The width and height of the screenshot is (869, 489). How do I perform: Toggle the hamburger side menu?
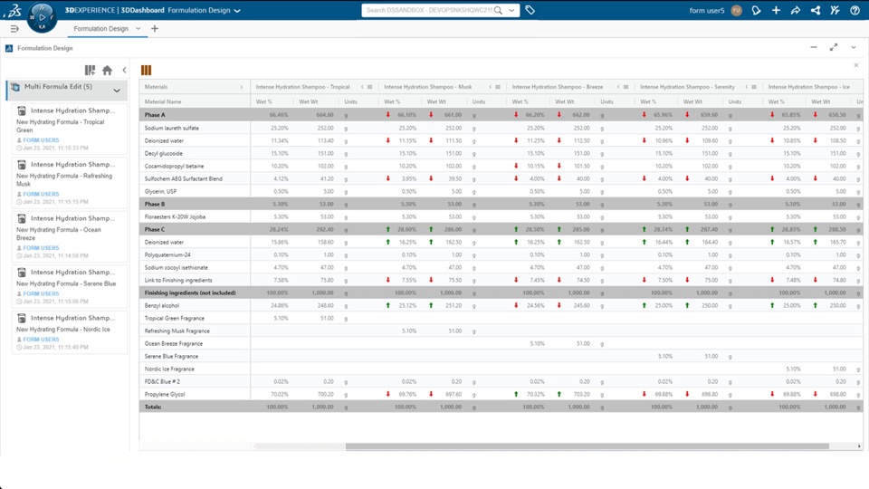pos(14,29)
